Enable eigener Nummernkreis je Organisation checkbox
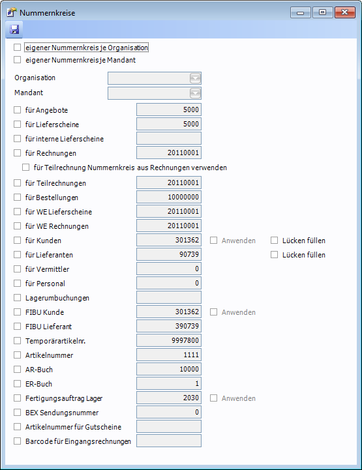 click(x=18, y=48)
